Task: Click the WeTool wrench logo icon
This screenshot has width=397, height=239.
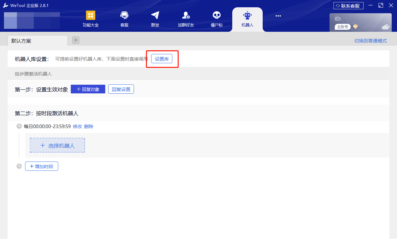Action: [x=6, y=5]
